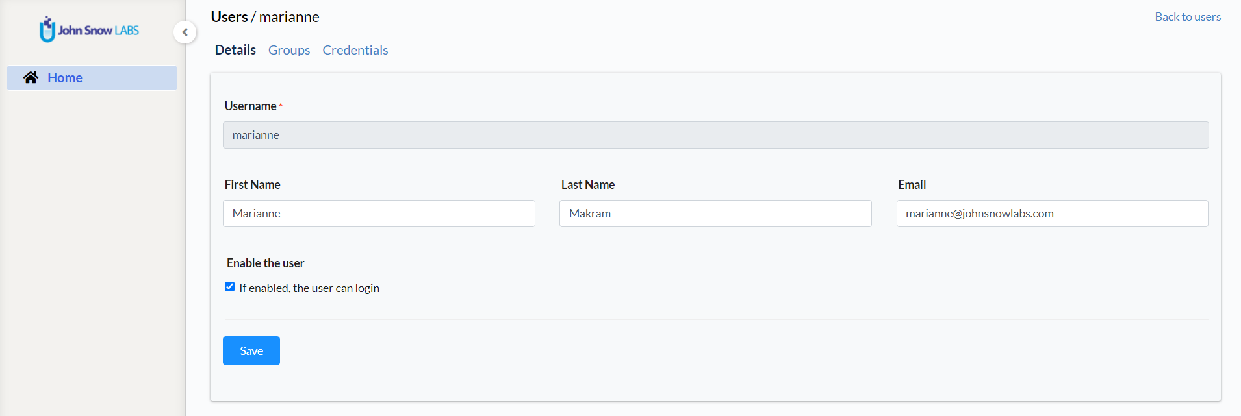Click the Users breadcrumb
The width and height of the screenshot is (1241, 416).
tap(229, 17)
